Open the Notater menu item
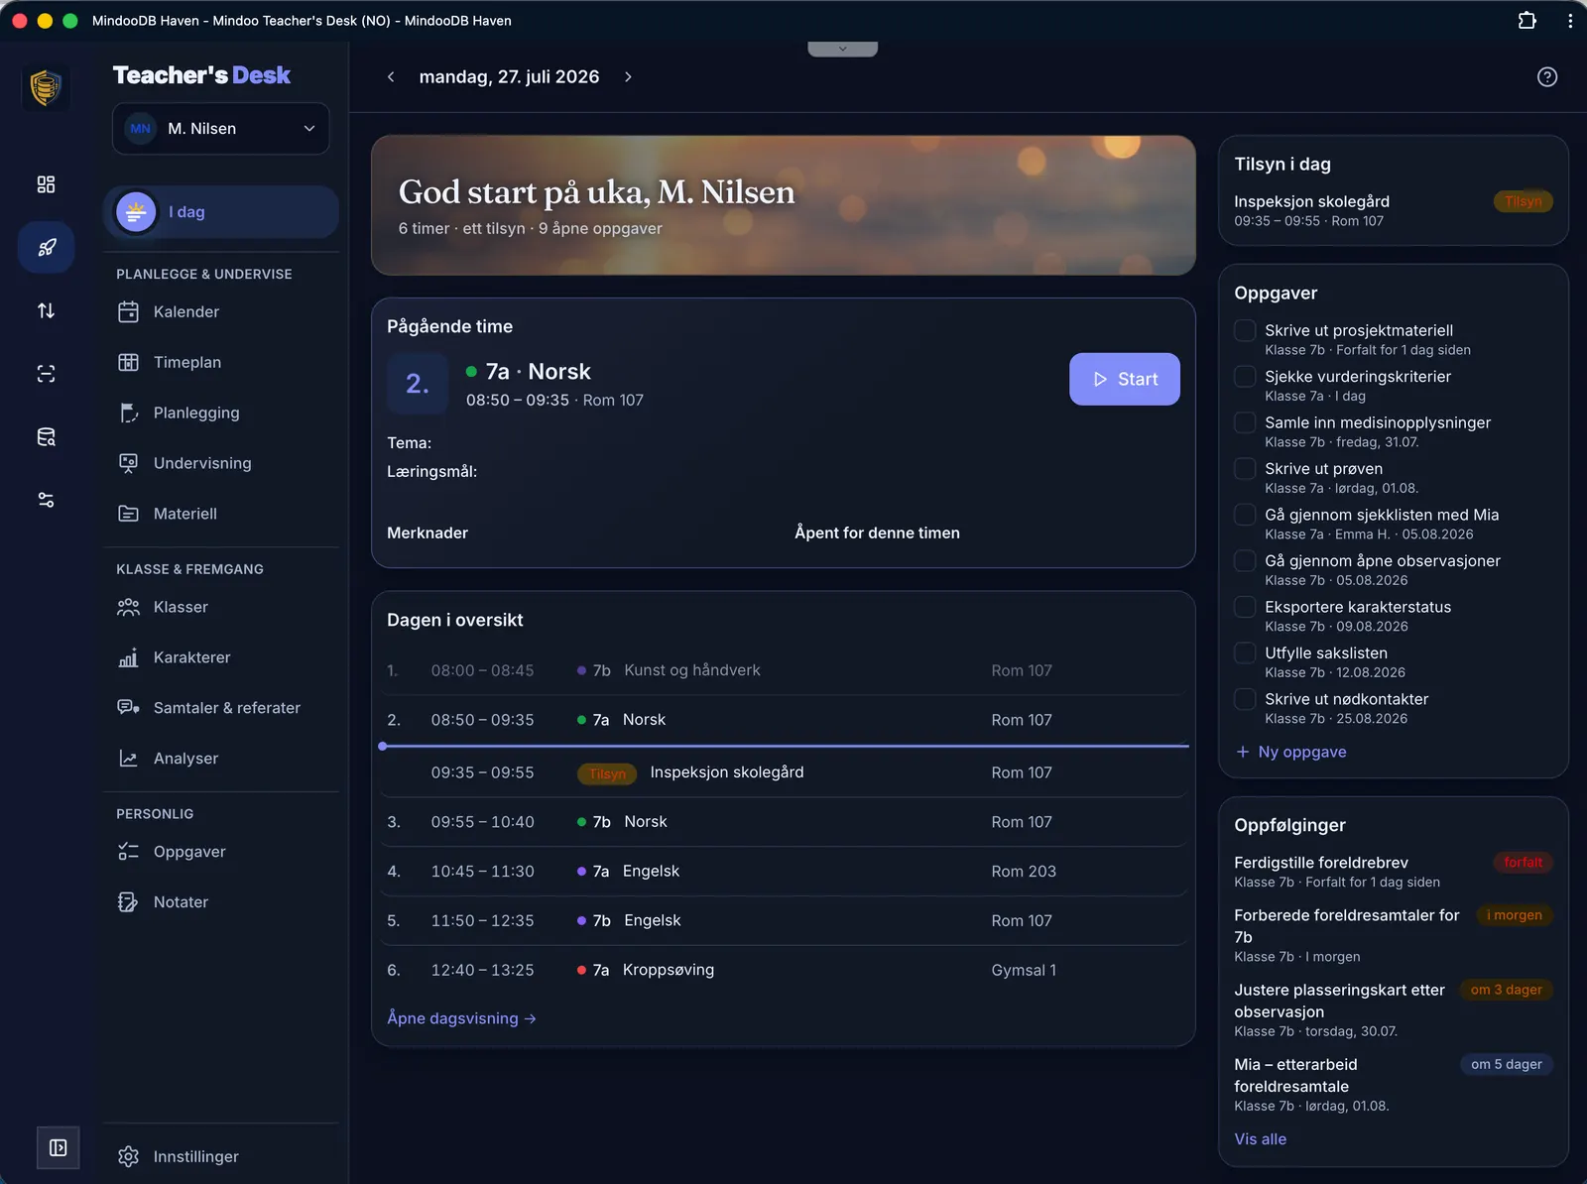 pos(221,903)
